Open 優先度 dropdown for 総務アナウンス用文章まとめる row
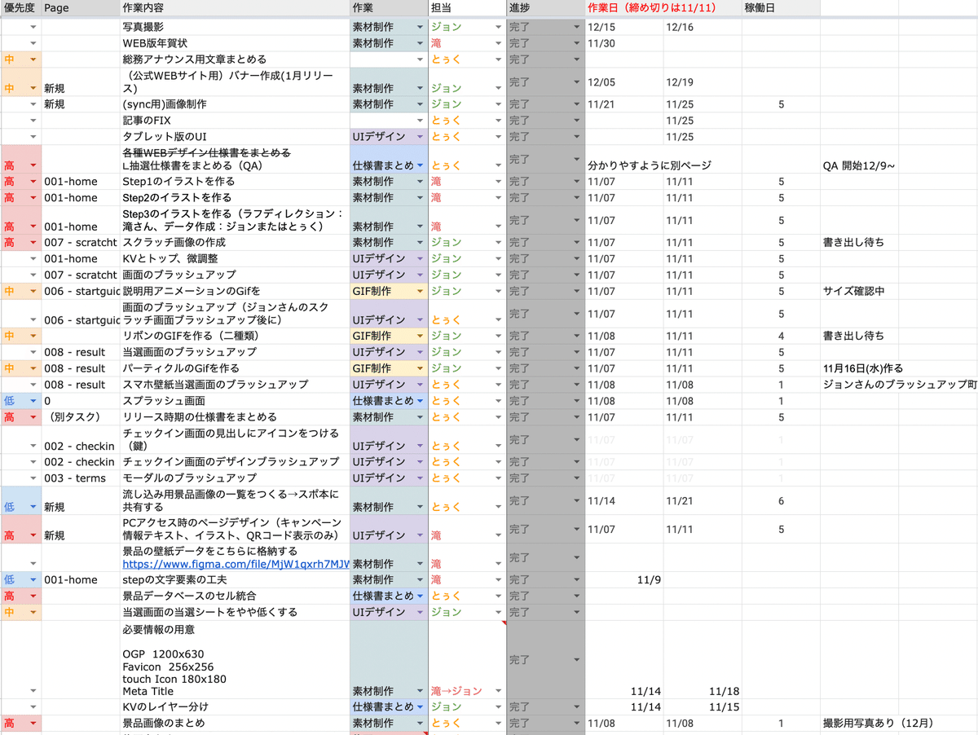This screenshot has height=735, width=978. click(x=33, y=59)
